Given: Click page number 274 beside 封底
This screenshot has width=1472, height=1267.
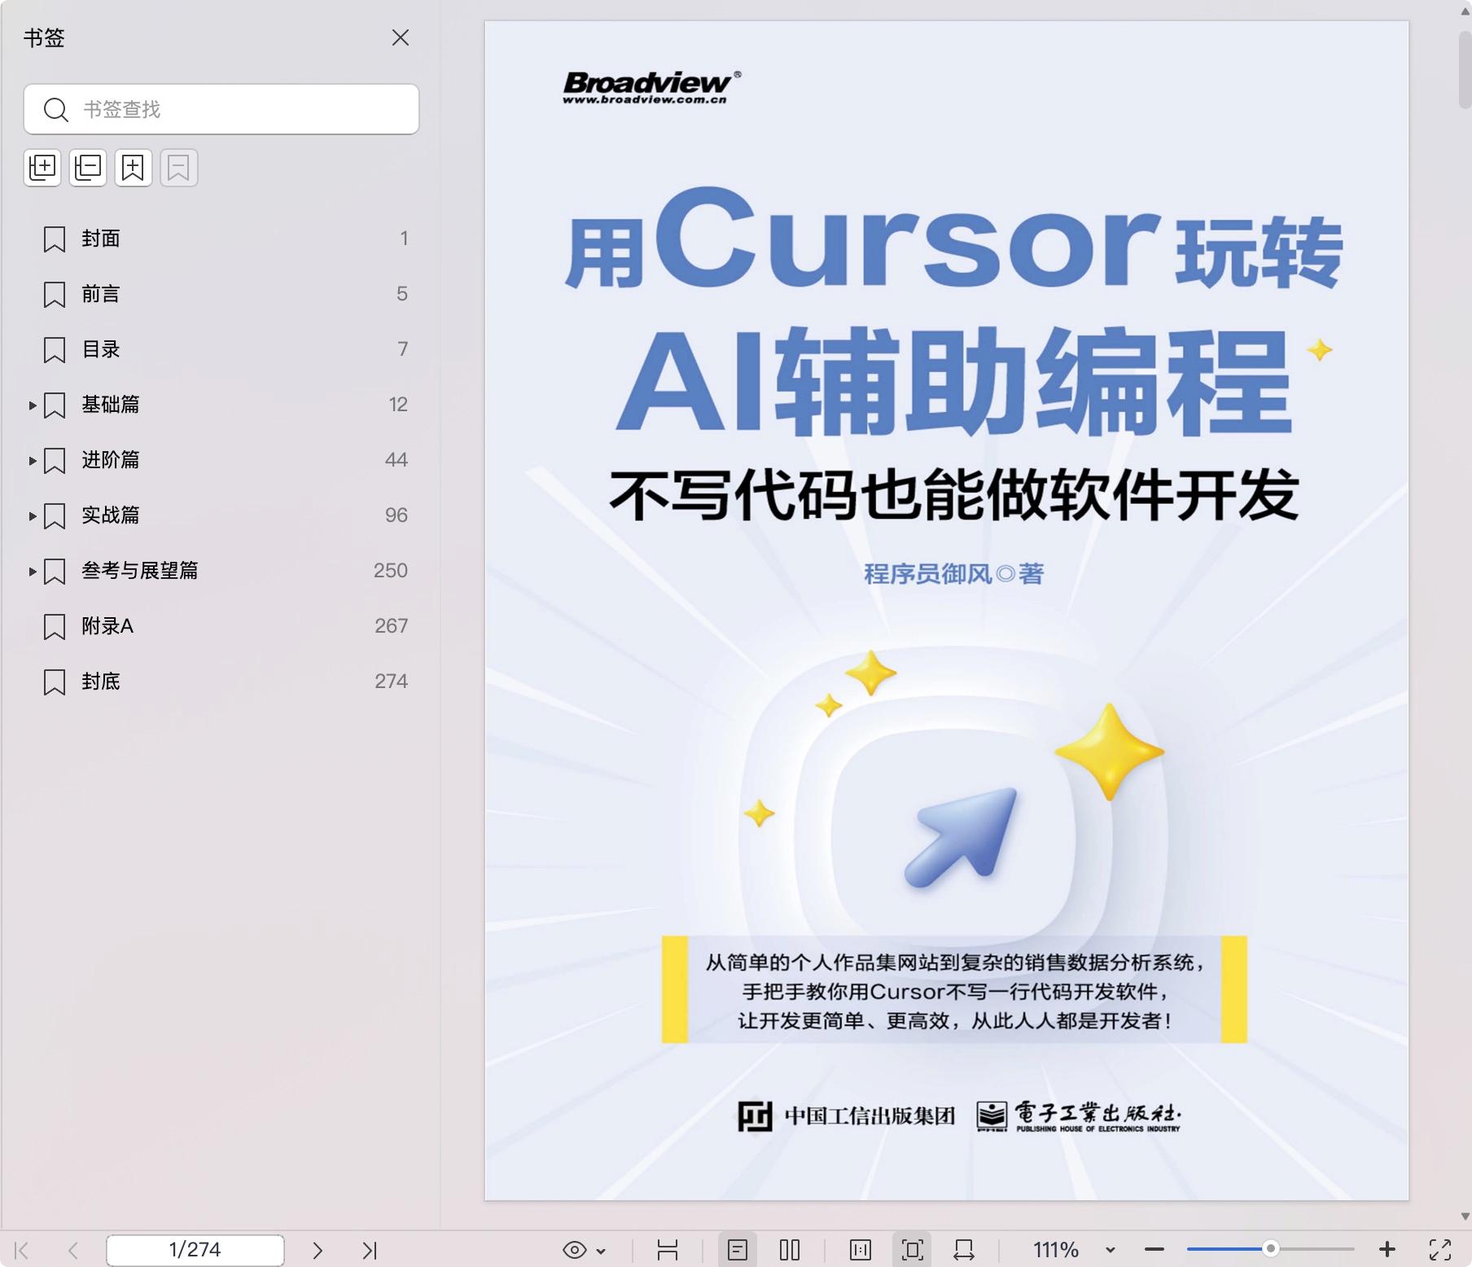Looking at the screenshot, I should click(391, 682).
